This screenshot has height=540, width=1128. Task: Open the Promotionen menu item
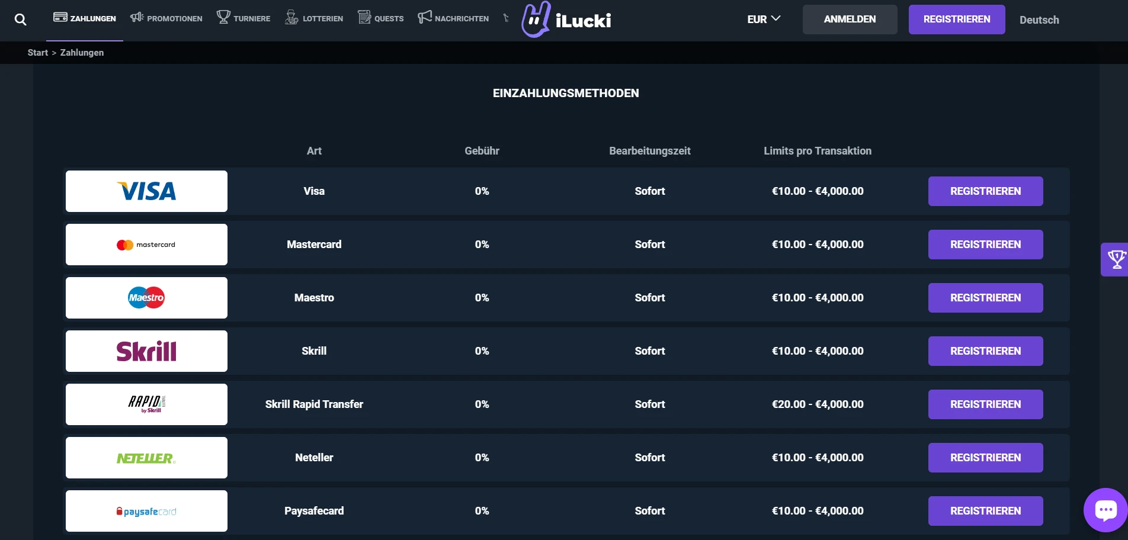pos(166,18)
